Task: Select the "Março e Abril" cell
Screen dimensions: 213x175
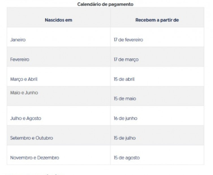Action: coord(24,79)
